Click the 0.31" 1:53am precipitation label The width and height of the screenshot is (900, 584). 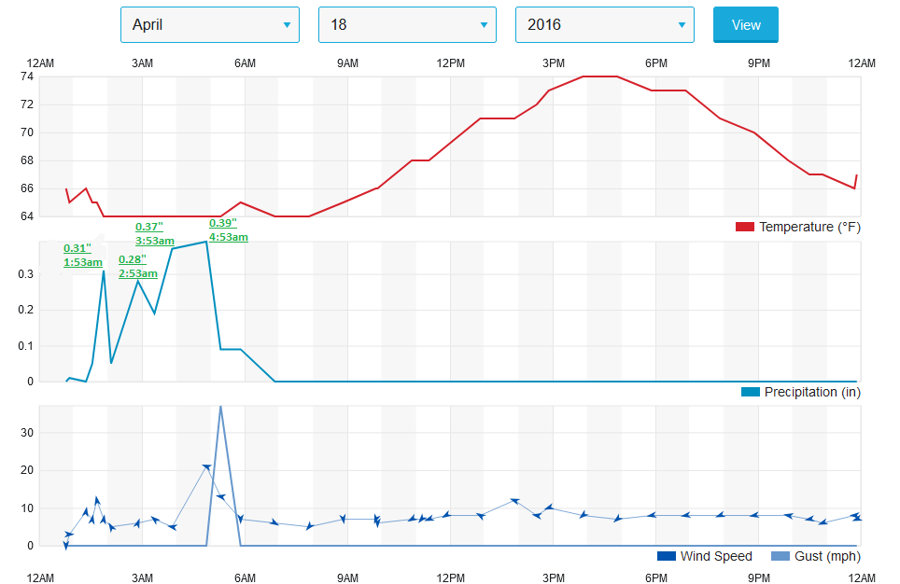click(x=82, y=256)
